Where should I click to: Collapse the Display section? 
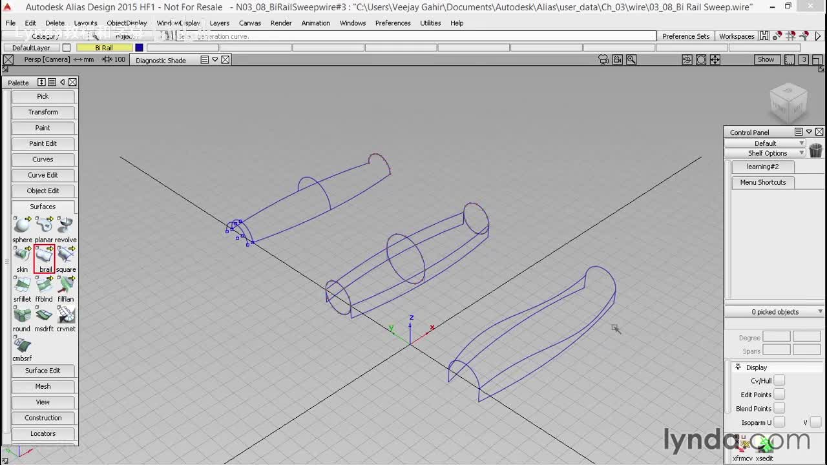pyautogui.click(x=738, y=367)
